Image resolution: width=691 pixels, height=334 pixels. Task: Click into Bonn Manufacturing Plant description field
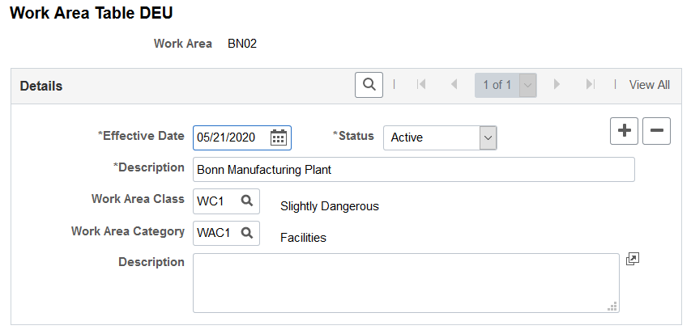click(x=414, y=169)
